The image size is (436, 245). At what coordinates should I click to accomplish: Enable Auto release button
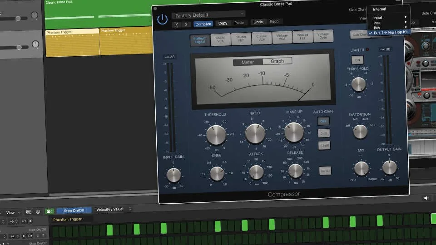325,171
